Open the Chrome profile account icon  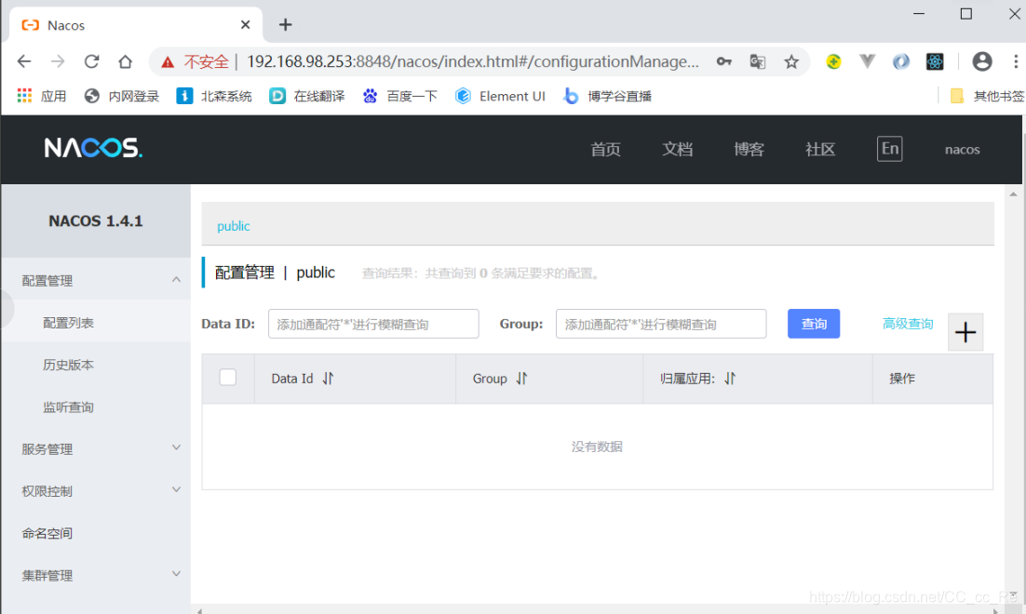pyautogui.click(x=982, y=61)
